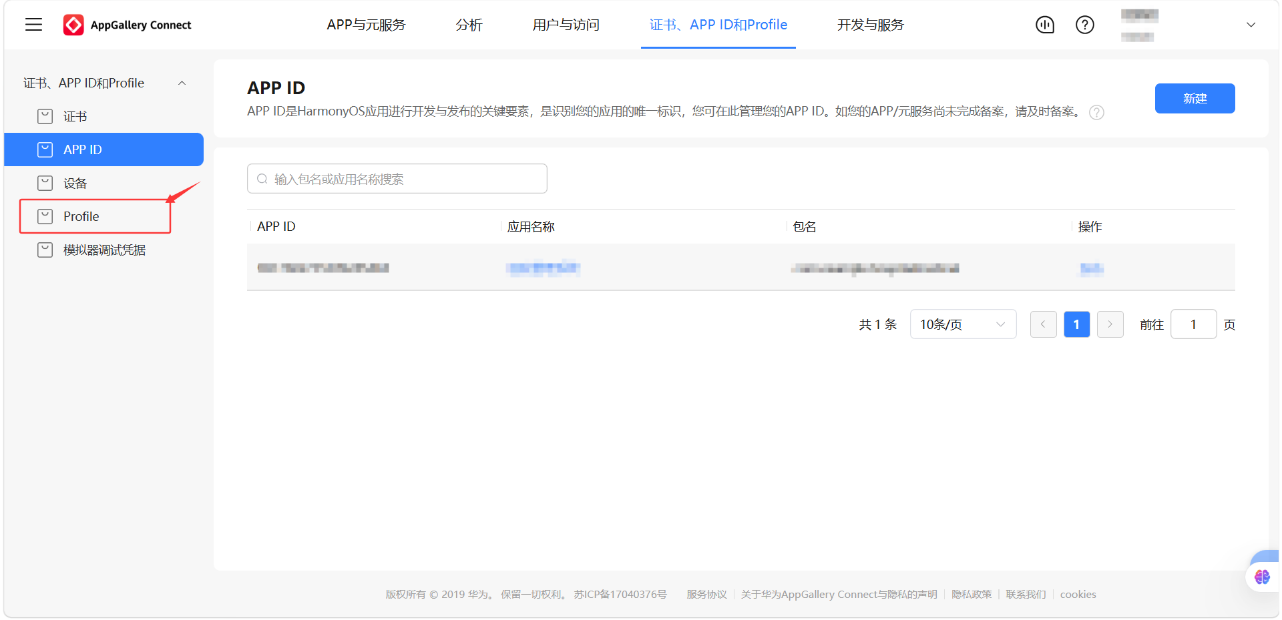This screenshot has height=620, width=1282.
Task: Open the floating assistant icon
Action: [x=1262, y=576]
